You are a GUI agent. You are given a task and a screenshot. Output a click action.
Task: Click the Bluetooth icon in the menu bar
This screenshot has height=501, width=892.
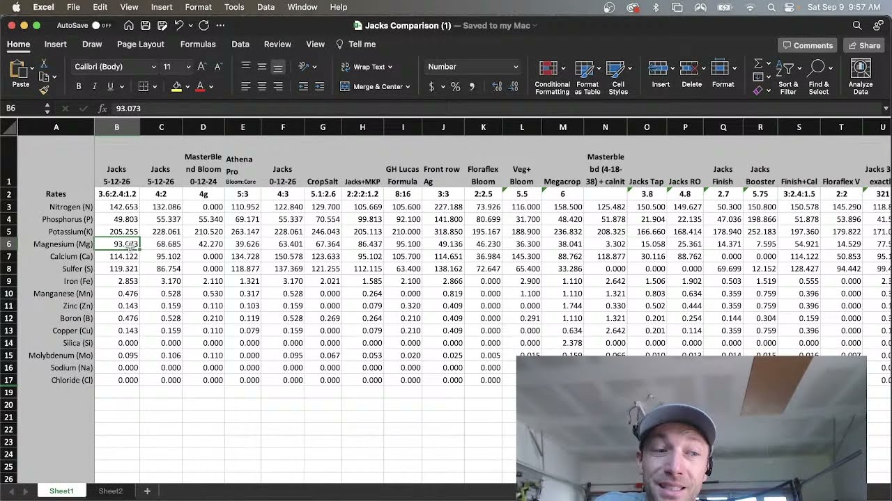click(656, 7)
